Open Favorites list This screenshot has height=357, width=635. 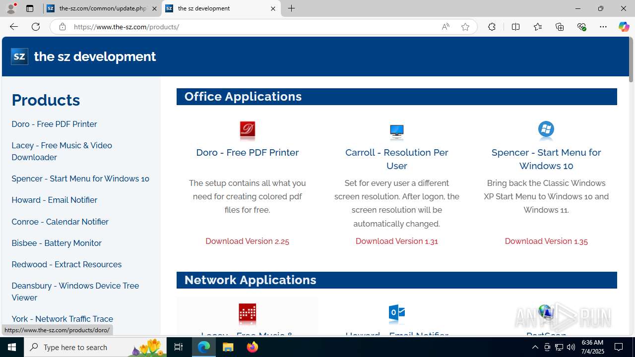tap(538, 27)
